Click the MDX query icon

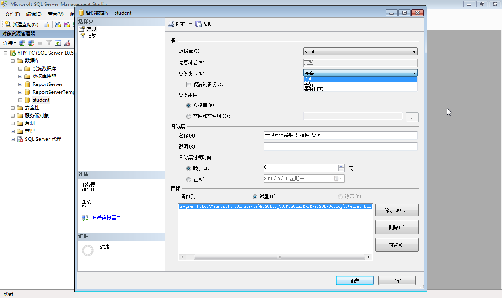coord(58,24)
